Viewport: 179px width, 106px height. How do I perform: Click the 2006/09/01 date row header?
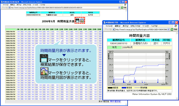click(x=10, y=32)
